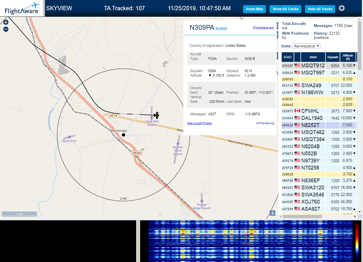363x262 pixels.
Task: Click the N309PA title in info panel
Action: pyautogui.click(x=202, y=28)
